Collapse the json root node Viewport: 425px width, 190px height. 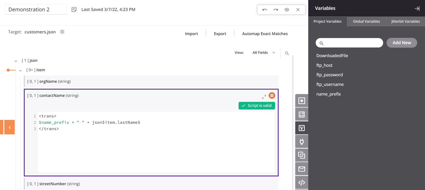pyautogui.click(x=16, y=61)
